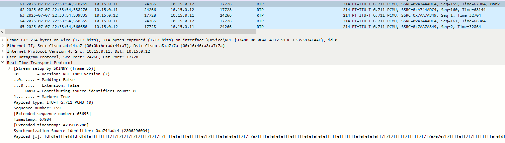Screen dimensions: 505x143
Task: Click destination port 17728 in packet 62
Action: pos(226,10)
